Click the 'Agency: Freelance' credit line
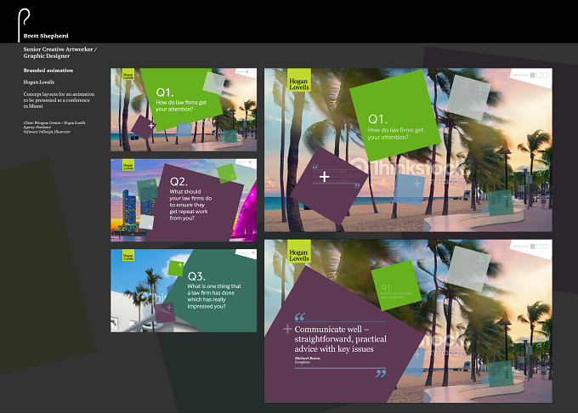The height and width of the screenshot is (413, 578). pos(37,127)
